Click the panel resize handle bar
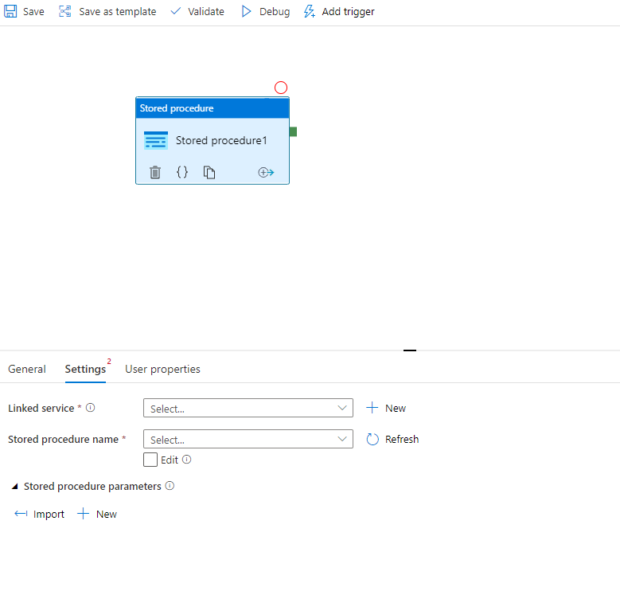The width and height of the screenshot is (620, 599). click(x=410, y=350)
